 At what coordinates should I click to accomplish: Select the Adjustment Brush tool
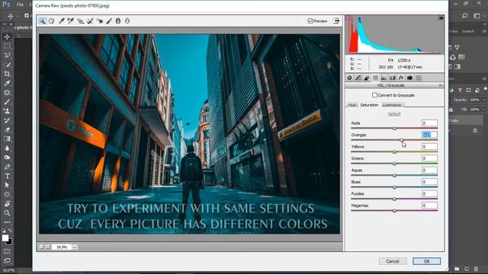109,21
